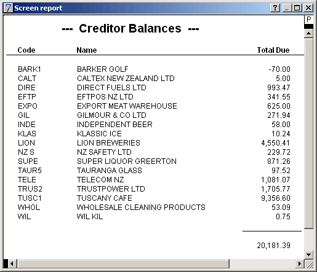Click the 341.55 amount
317x272 pixels.
coord(279,97)
